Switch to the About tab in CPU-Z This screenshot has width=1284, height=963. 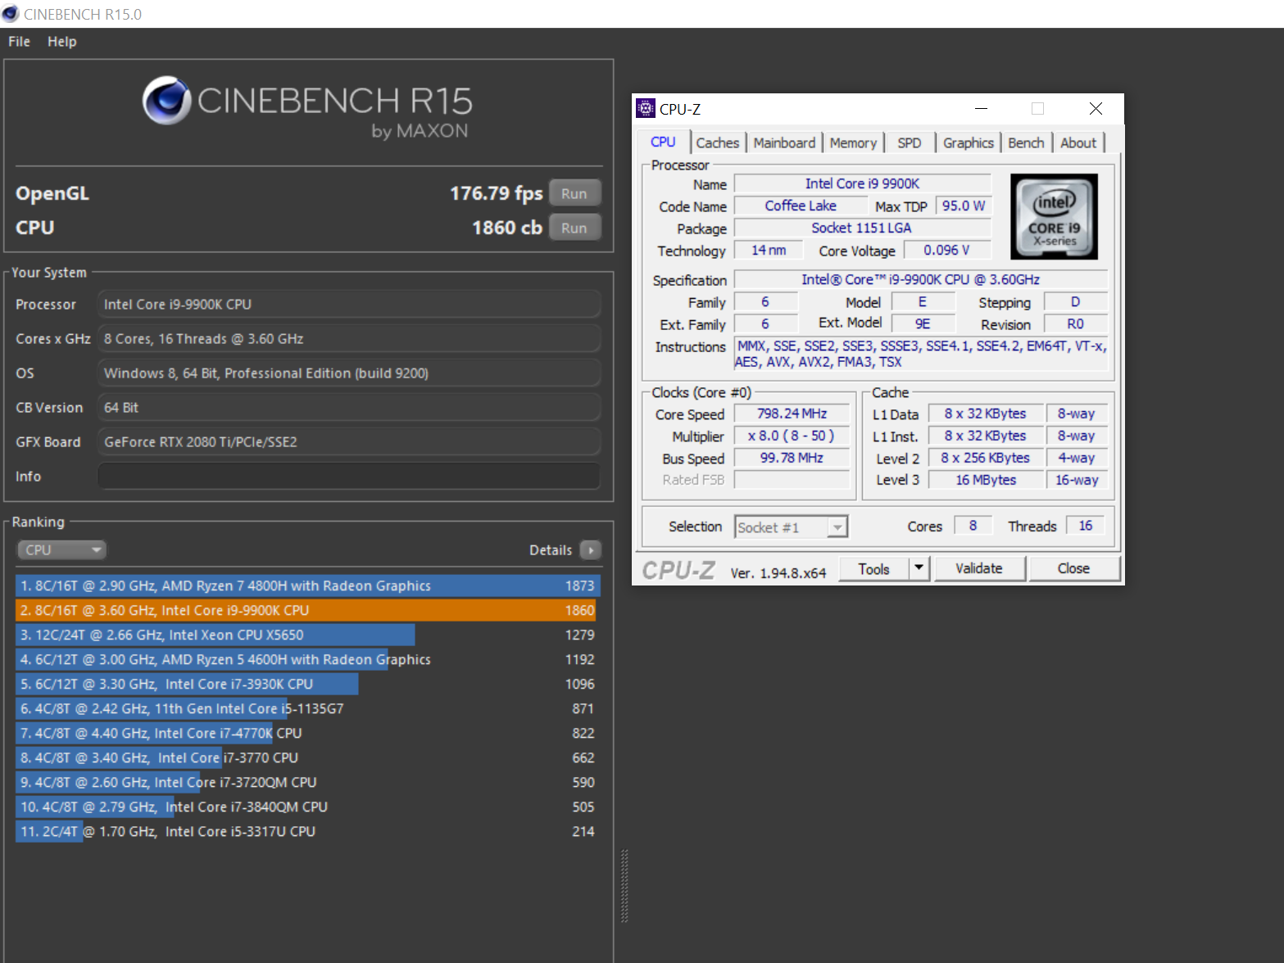[1078, 142]
